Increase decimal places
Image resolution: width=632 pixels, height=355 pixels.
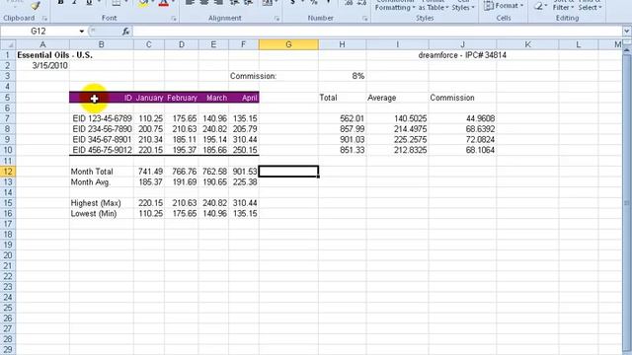point(349,3)
